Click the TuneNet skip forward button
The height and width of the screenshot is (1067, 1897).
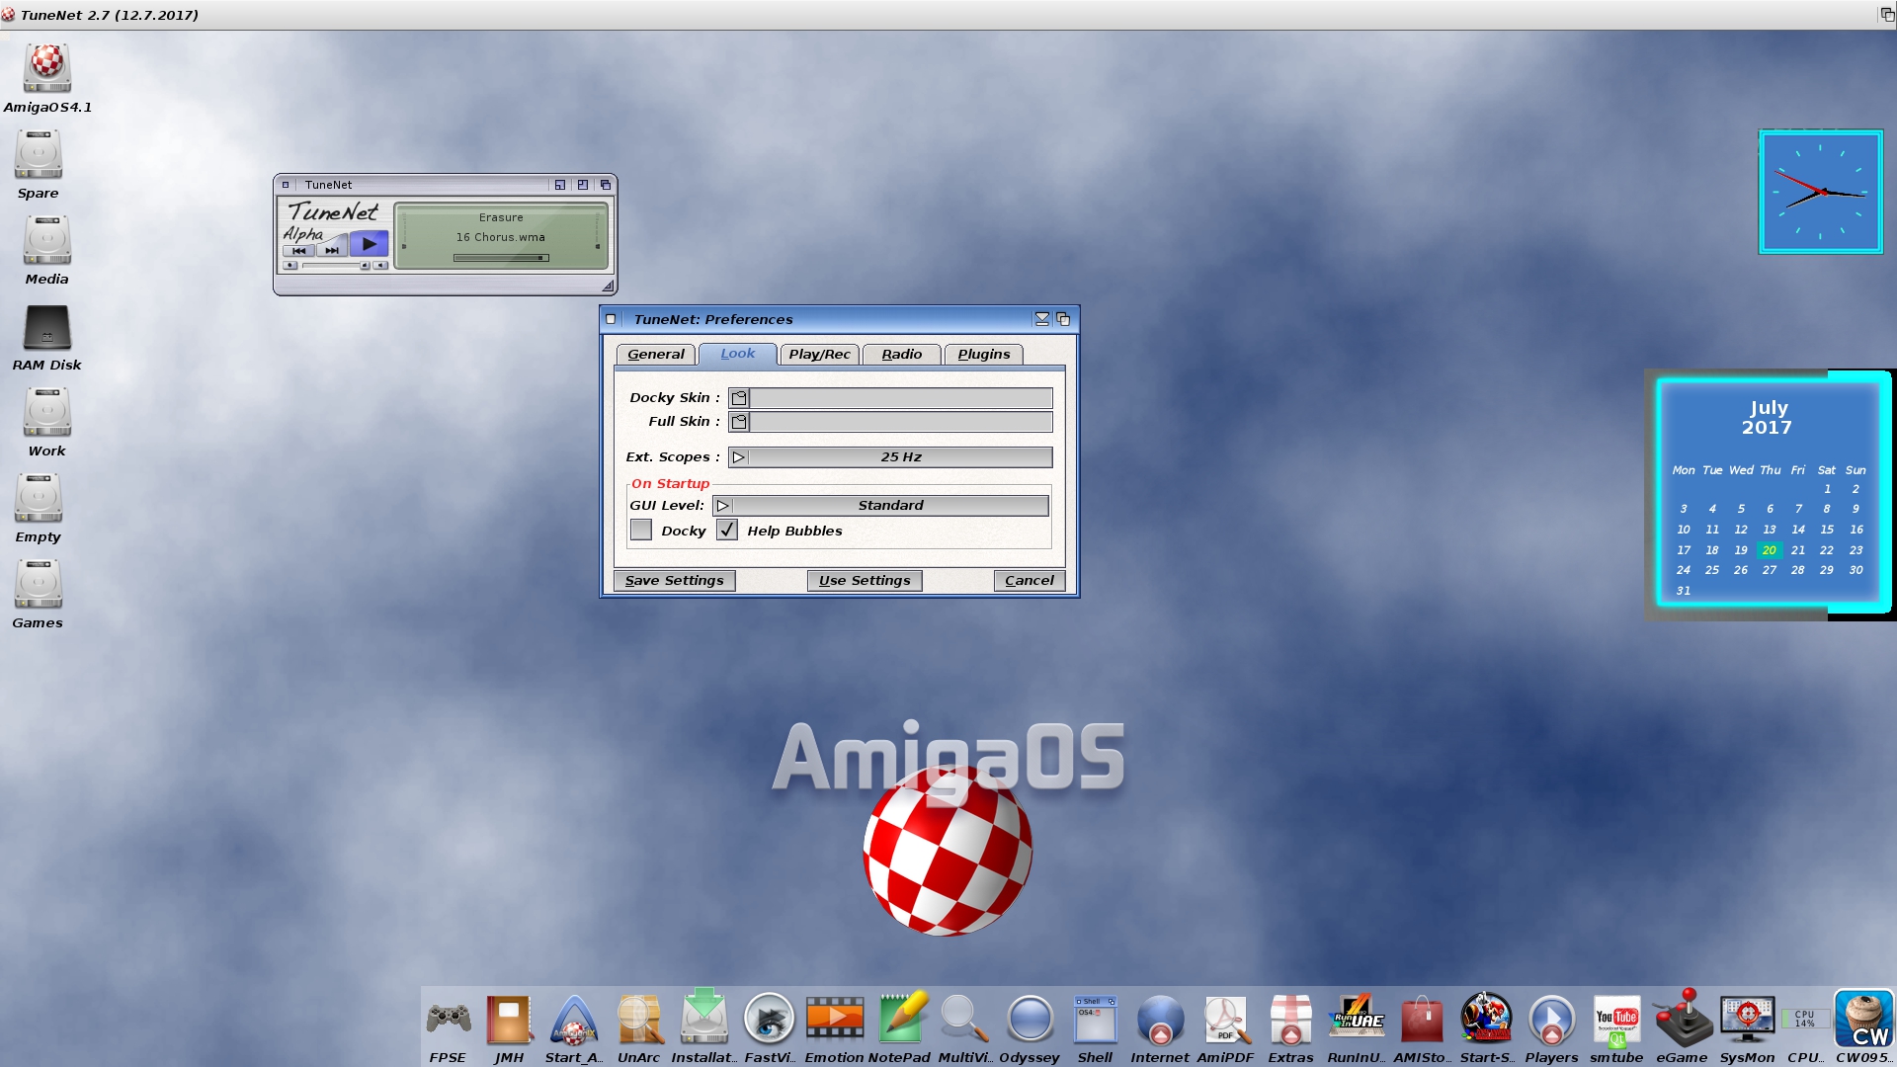point(331,250)
